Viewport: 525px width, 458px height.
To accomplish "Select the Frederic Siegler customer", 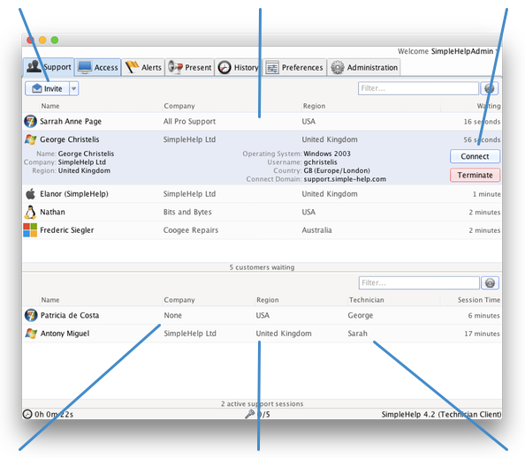I will coord(262,230).
